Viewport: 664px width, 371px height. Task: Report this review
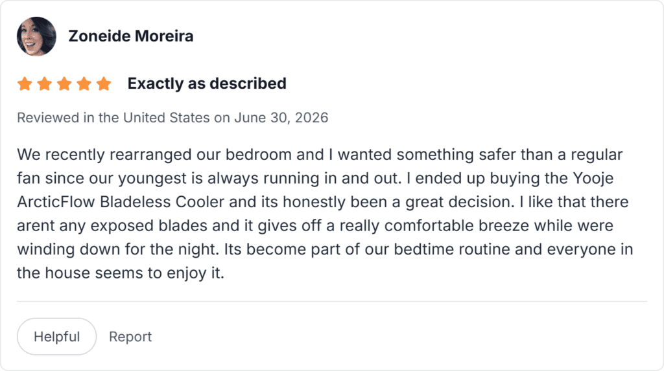tap(130, 337)
